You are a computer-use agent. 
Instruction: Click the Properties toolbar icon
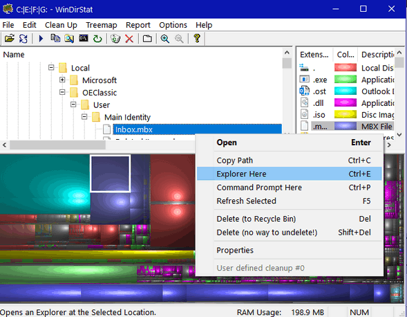click(x=147, y=39)
